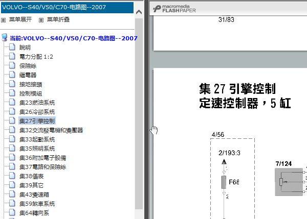This screenshot has height=219, width=307.
Task: Open the 集59煞車系統 tree item
Action: click(x=37, y=204)
